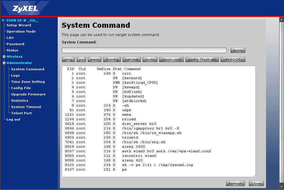Open Time Zone Setting
The image size is (284, 190).
[x=28, y=82]
